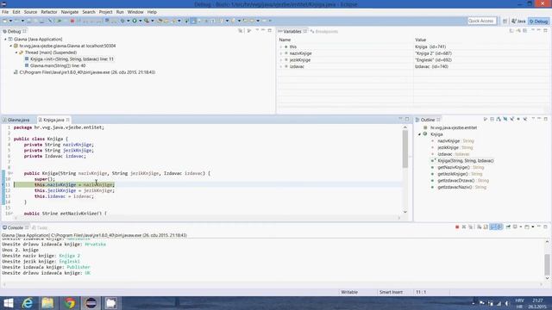Open Google Chrome from taskbar
The width and height of the screenshot is (552, 310).
pos(70,303)
